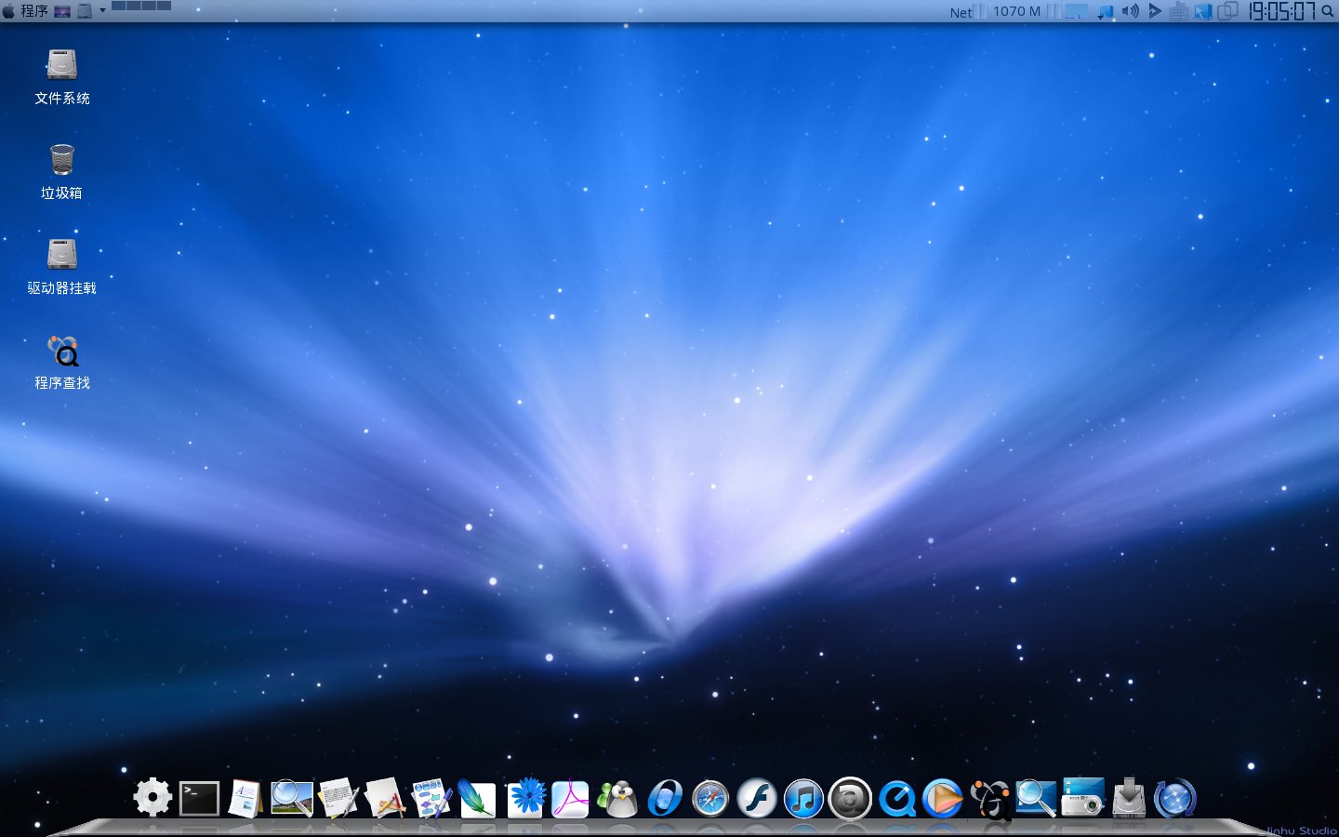The image size is (1339, 837).
Task: Open the grey circular media icon in the dock
Action: 850,798
